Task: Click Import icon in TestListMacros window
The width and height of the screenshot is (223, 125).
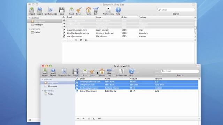Action: (45, 71)
